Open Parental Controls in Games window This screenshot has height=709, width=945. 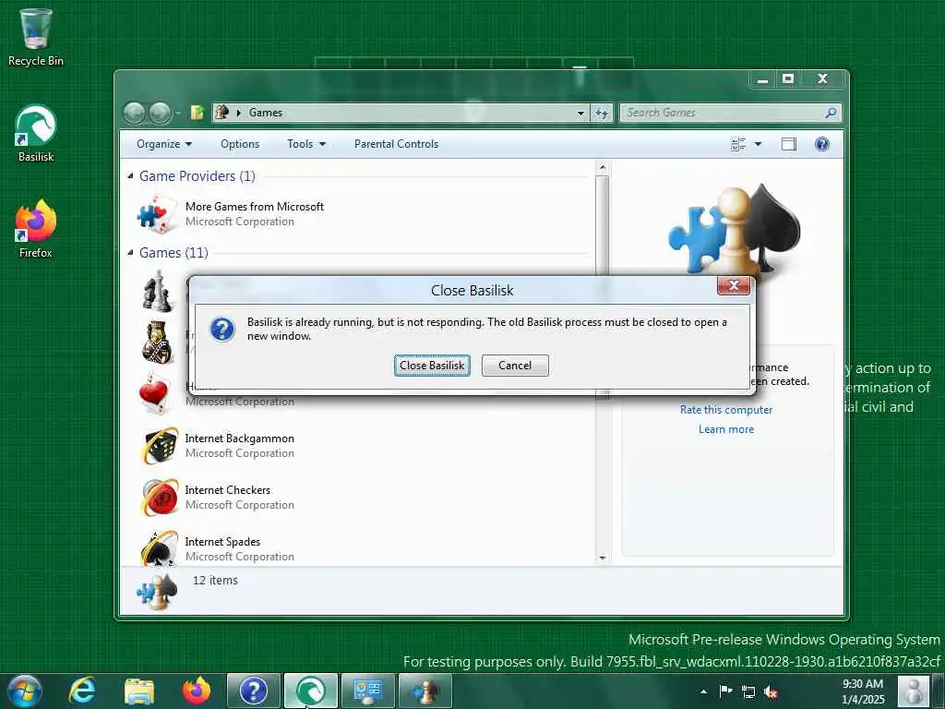pos(396,143)
